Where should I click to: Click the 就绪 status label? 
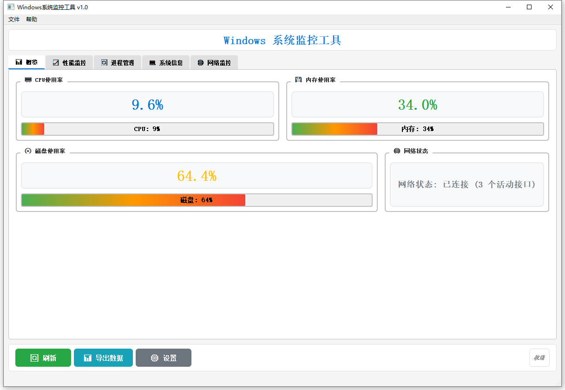tap(539, 358)
